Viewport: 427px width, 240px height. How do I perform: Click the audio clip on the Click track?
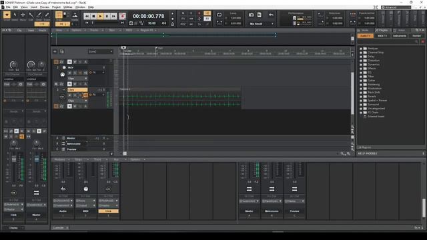(180, 98)
